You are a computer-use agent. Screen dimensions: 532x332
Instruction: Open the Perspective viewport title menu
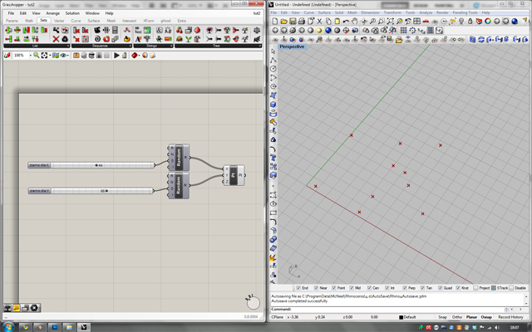coord(292,46)
